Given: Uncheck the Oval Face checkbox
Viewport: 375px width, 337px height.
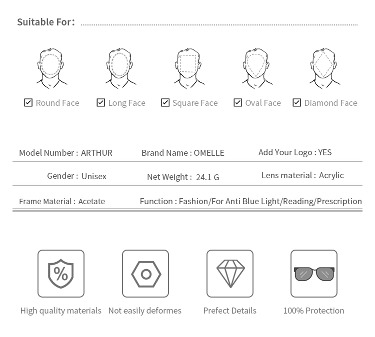Looking at the screenshot, I should (238, 102).
